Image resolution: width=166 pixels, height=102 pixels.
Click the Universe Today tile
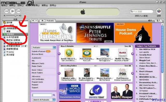coord(96,91)
